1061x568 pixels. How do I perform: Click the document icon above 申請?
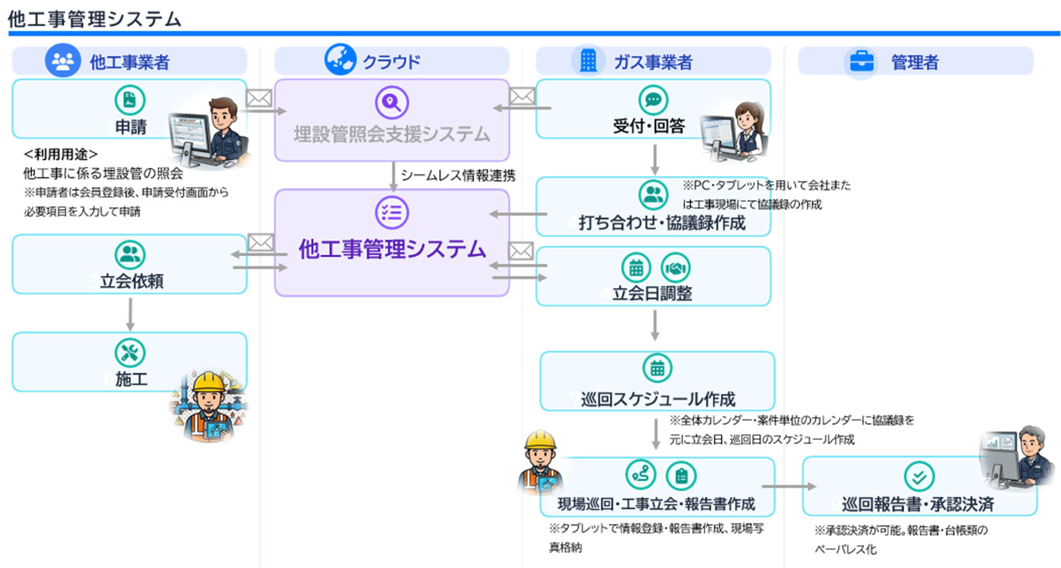130,100
